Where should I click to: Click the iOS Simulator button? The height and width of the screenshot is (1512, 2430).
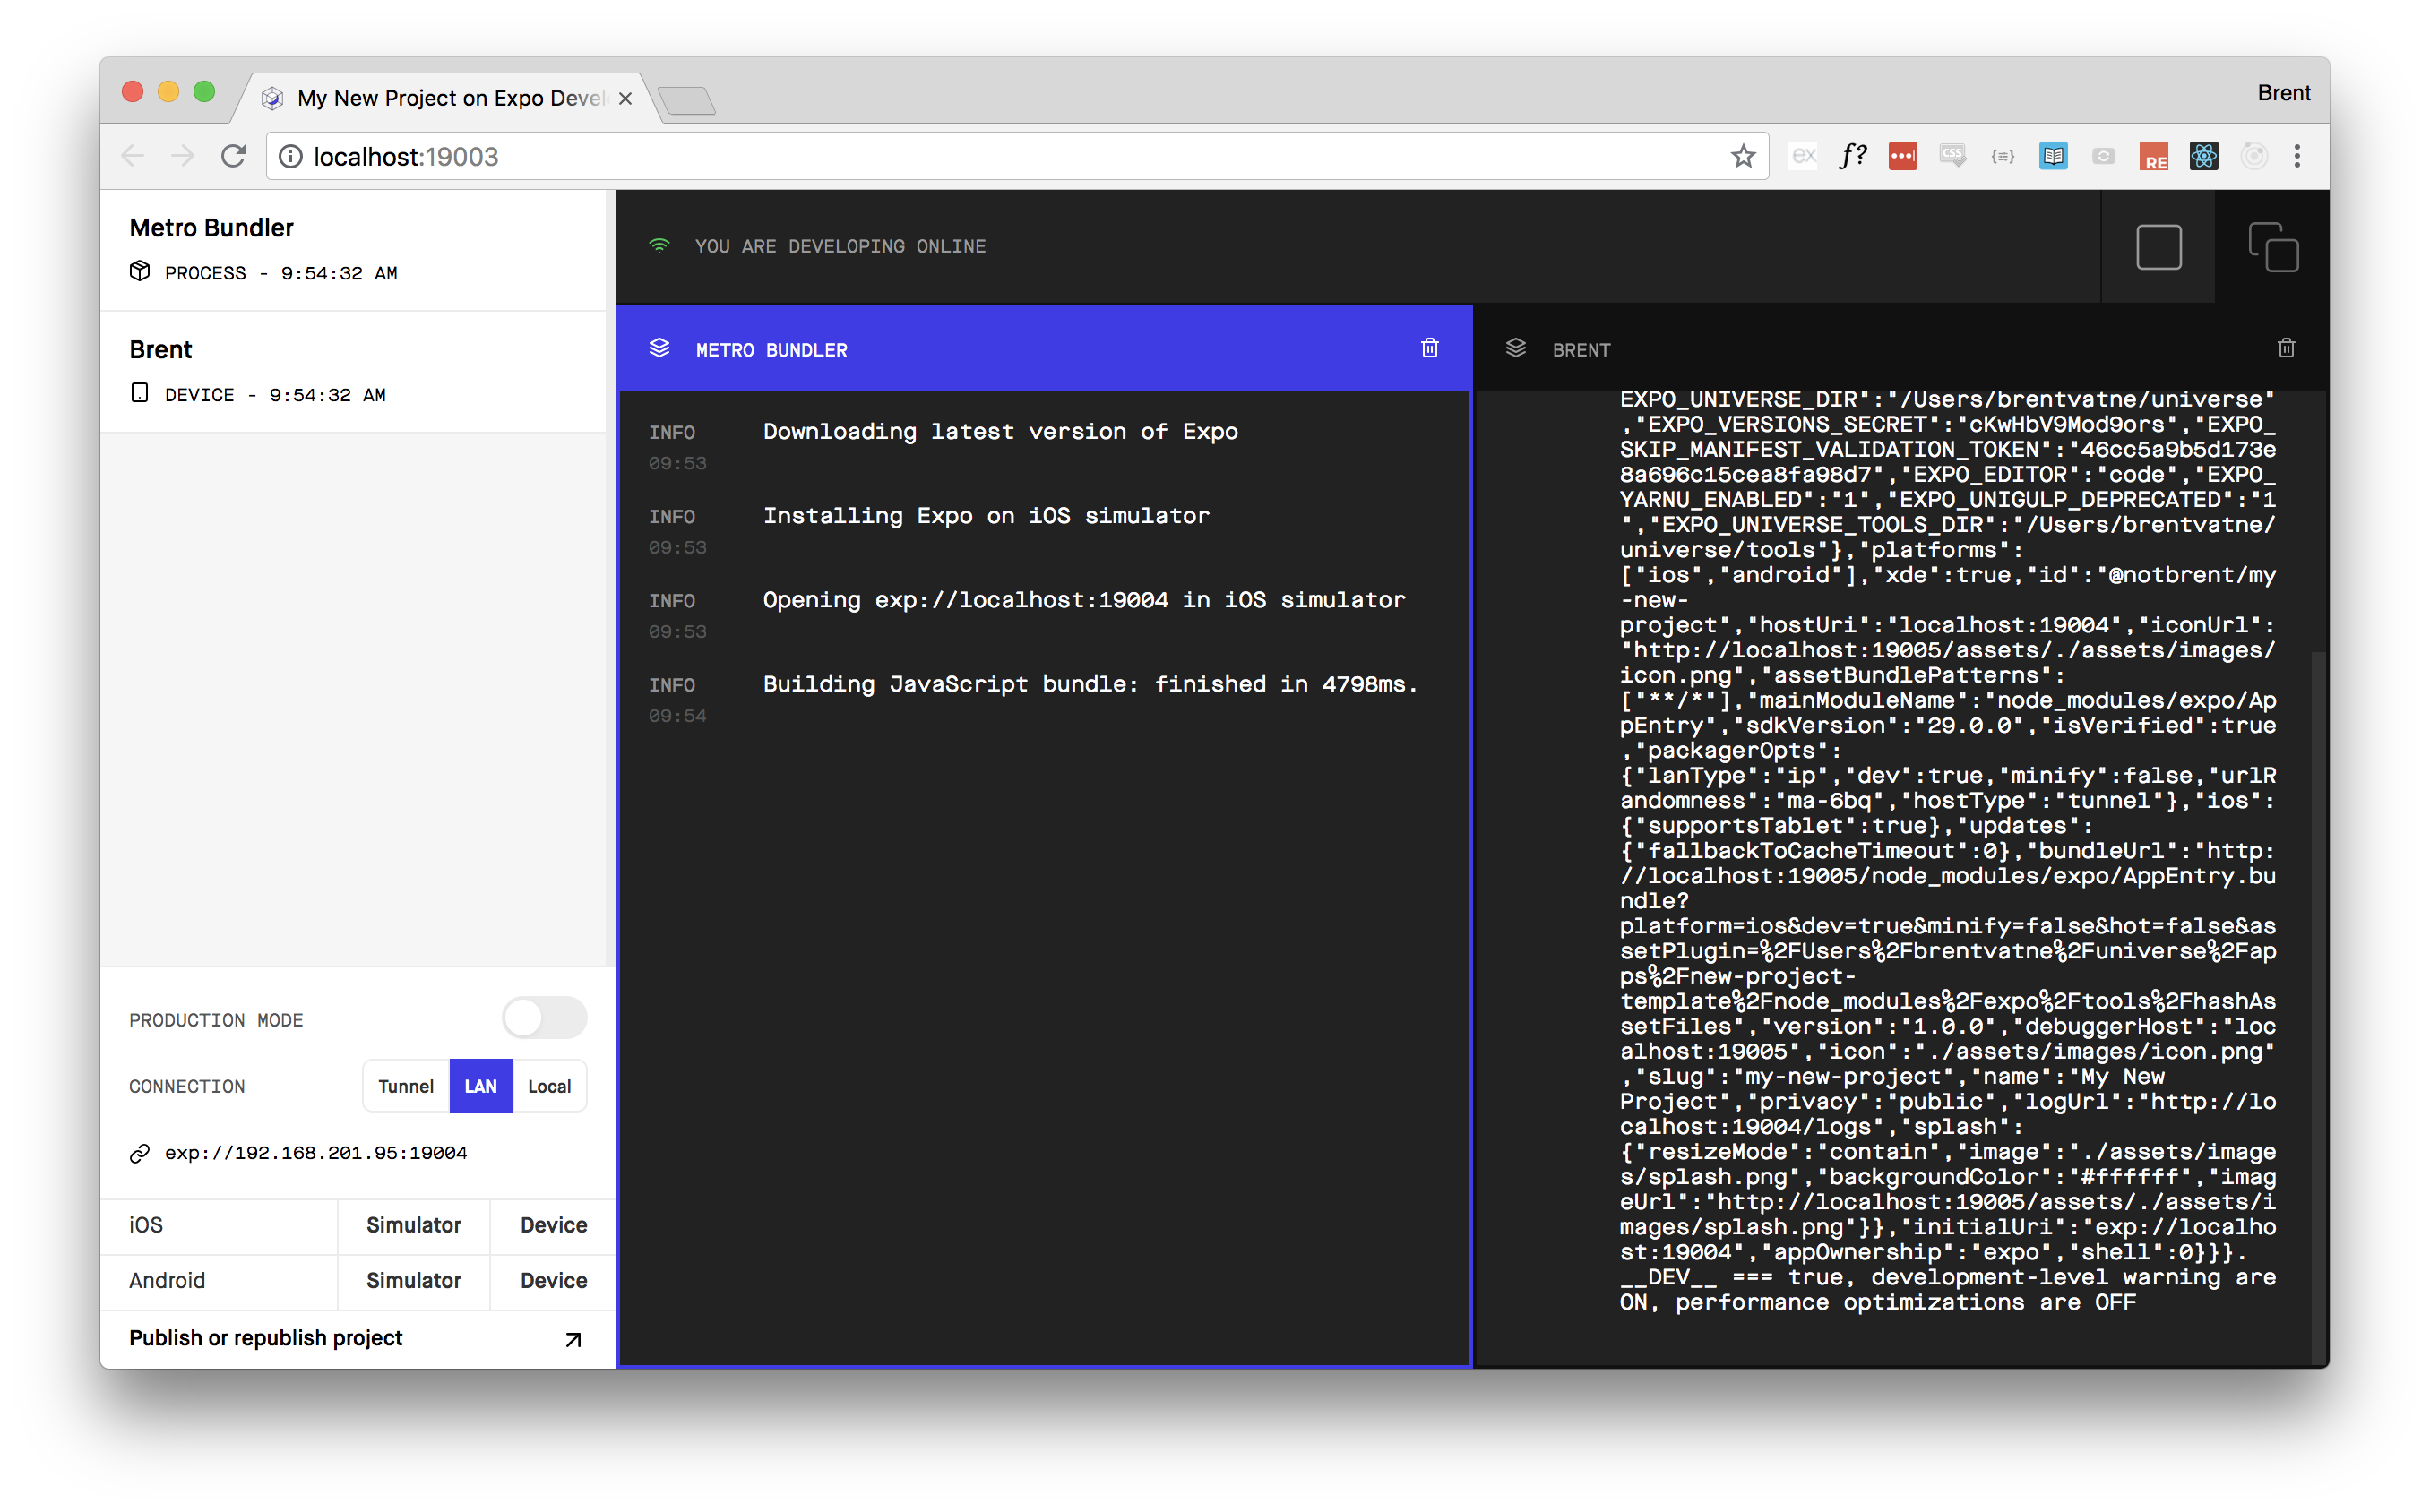[417, 1223]
